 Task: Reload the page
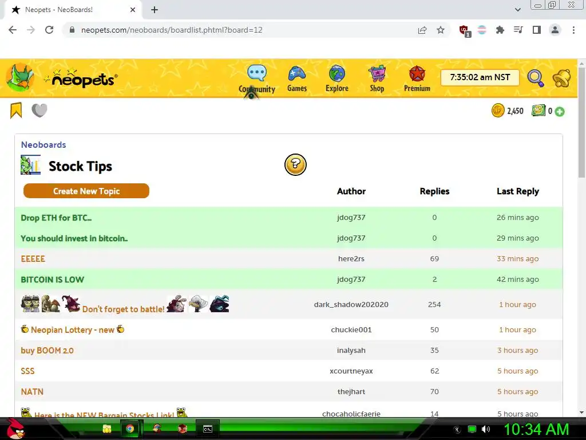[49, 30]
